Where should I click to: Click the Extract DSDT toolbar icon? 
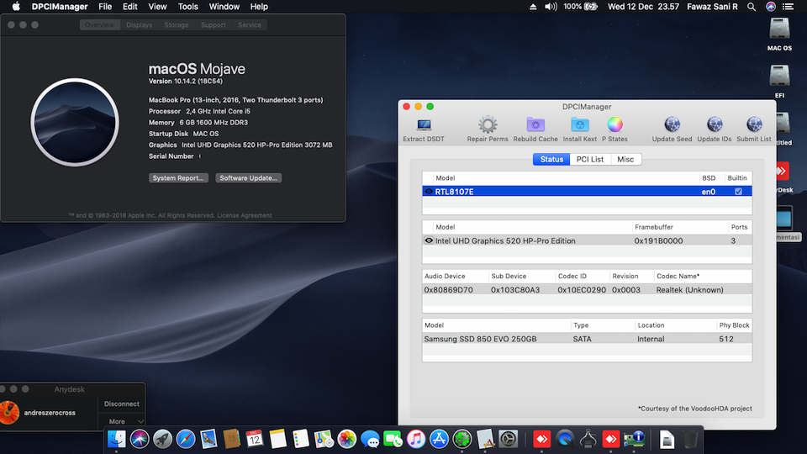tap(424, 126)
